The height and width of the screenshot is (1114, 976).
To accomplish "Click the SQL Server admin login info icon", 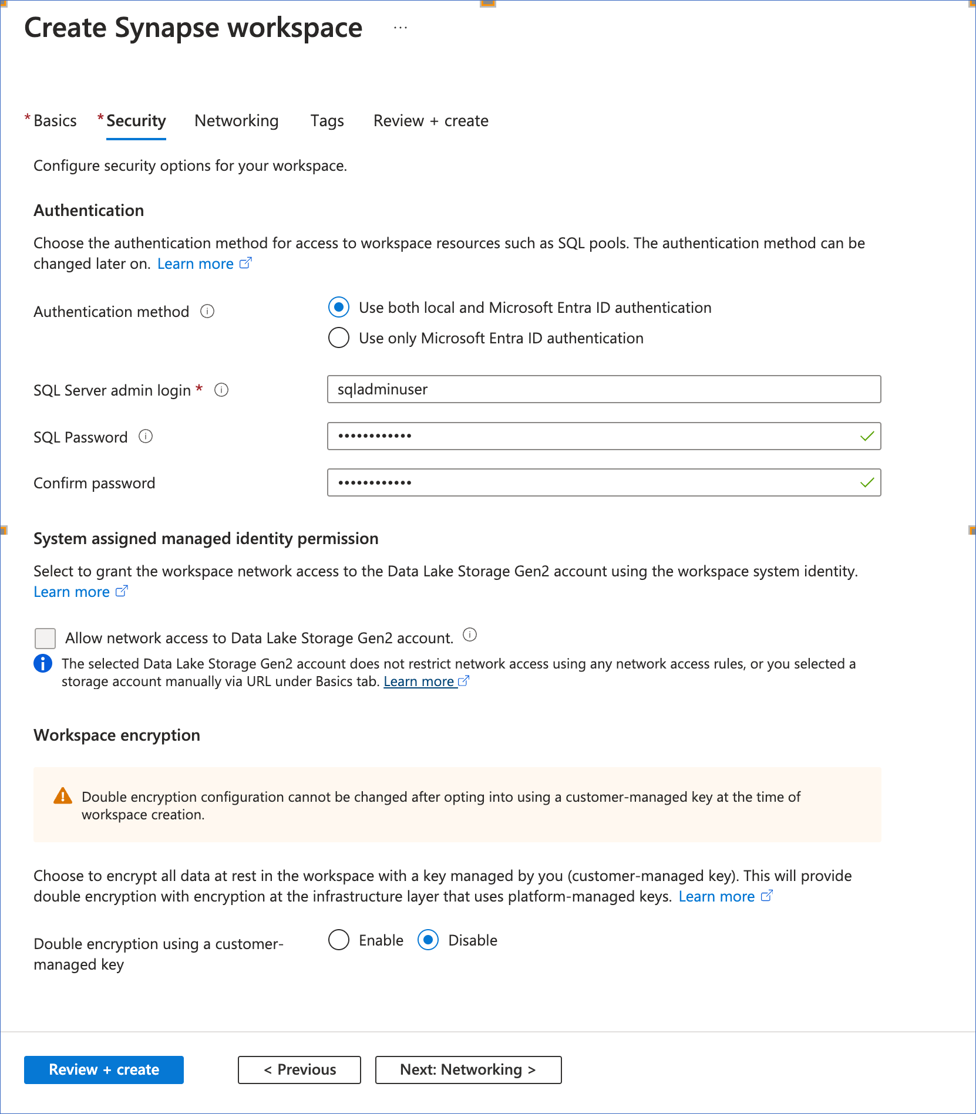I will coord(221,390).
